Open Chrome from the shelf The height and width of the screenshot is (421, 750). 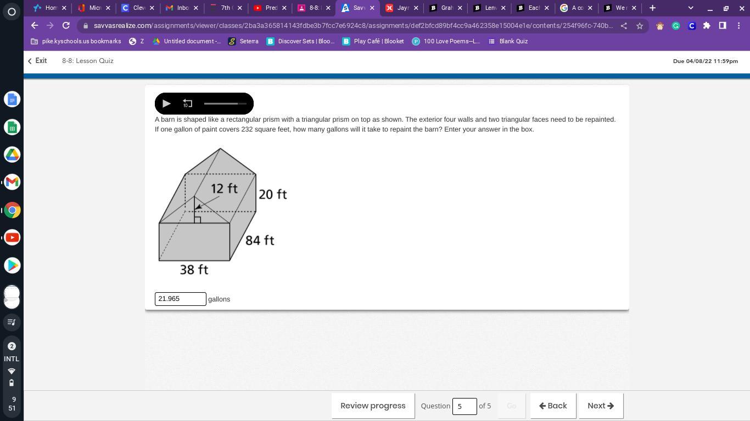pyautogui.click(x=12, y=210)
